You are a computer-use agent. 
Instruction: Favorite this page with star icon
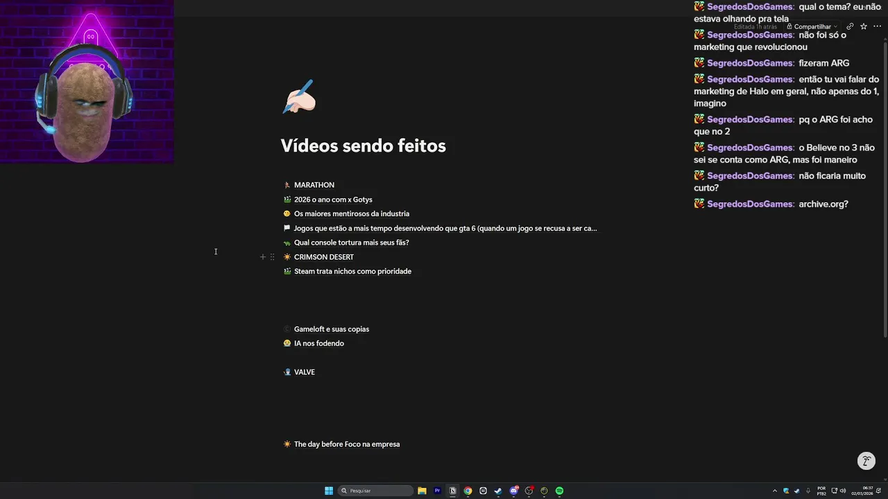coord(864,26)
